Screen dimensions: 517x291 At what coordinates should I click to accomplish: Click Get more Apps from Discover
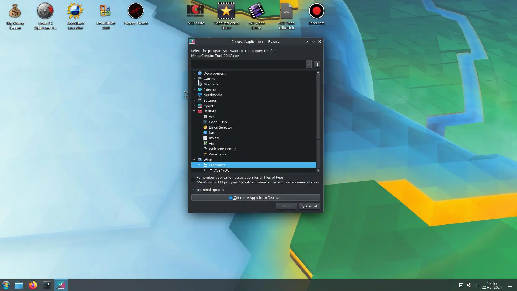tap(256, 198)
